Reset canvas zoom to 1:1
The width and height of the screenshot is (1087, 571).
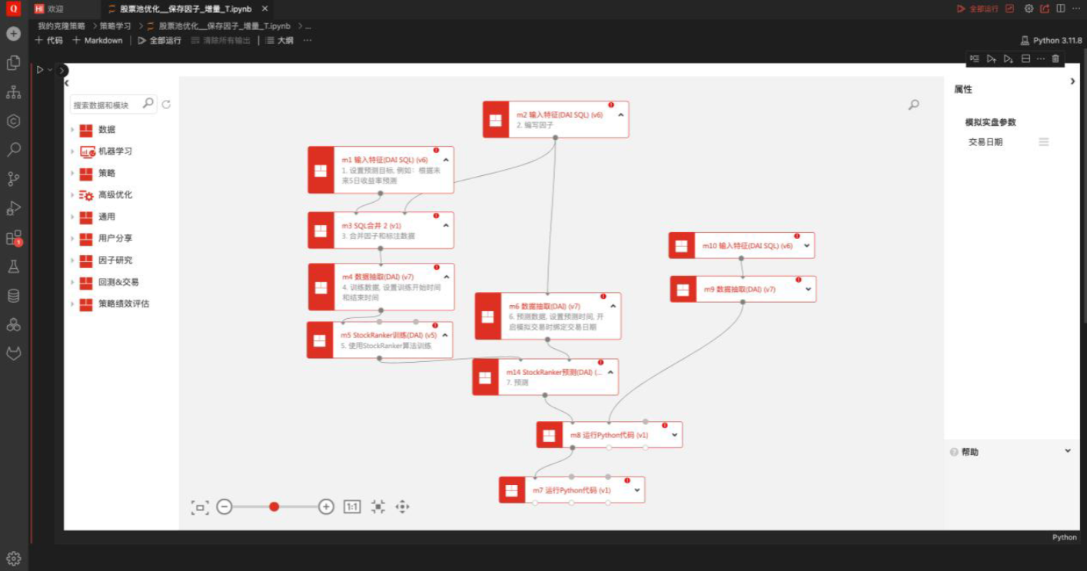tap(352, 506)
